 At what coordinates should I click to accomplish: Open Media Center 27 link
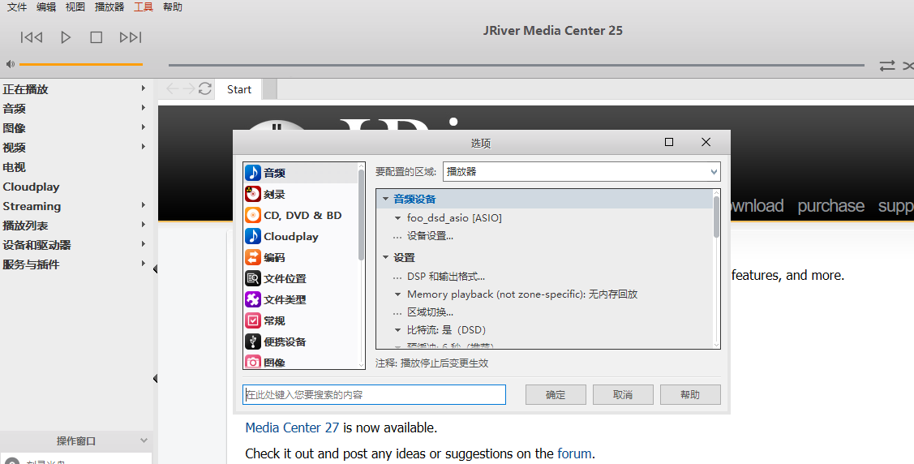point(292,427)
